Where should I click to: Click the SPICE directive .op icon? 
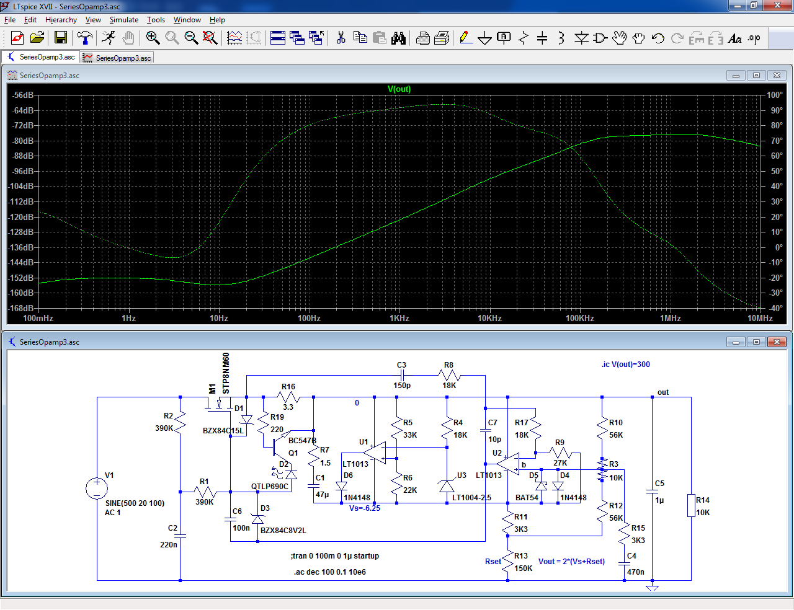point(754,38)
